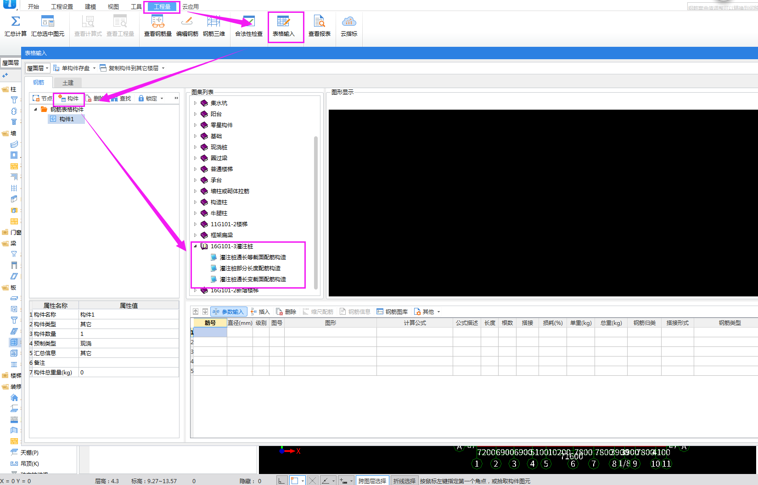Click the first 筋号 cell in rebar table

(210, 332)
